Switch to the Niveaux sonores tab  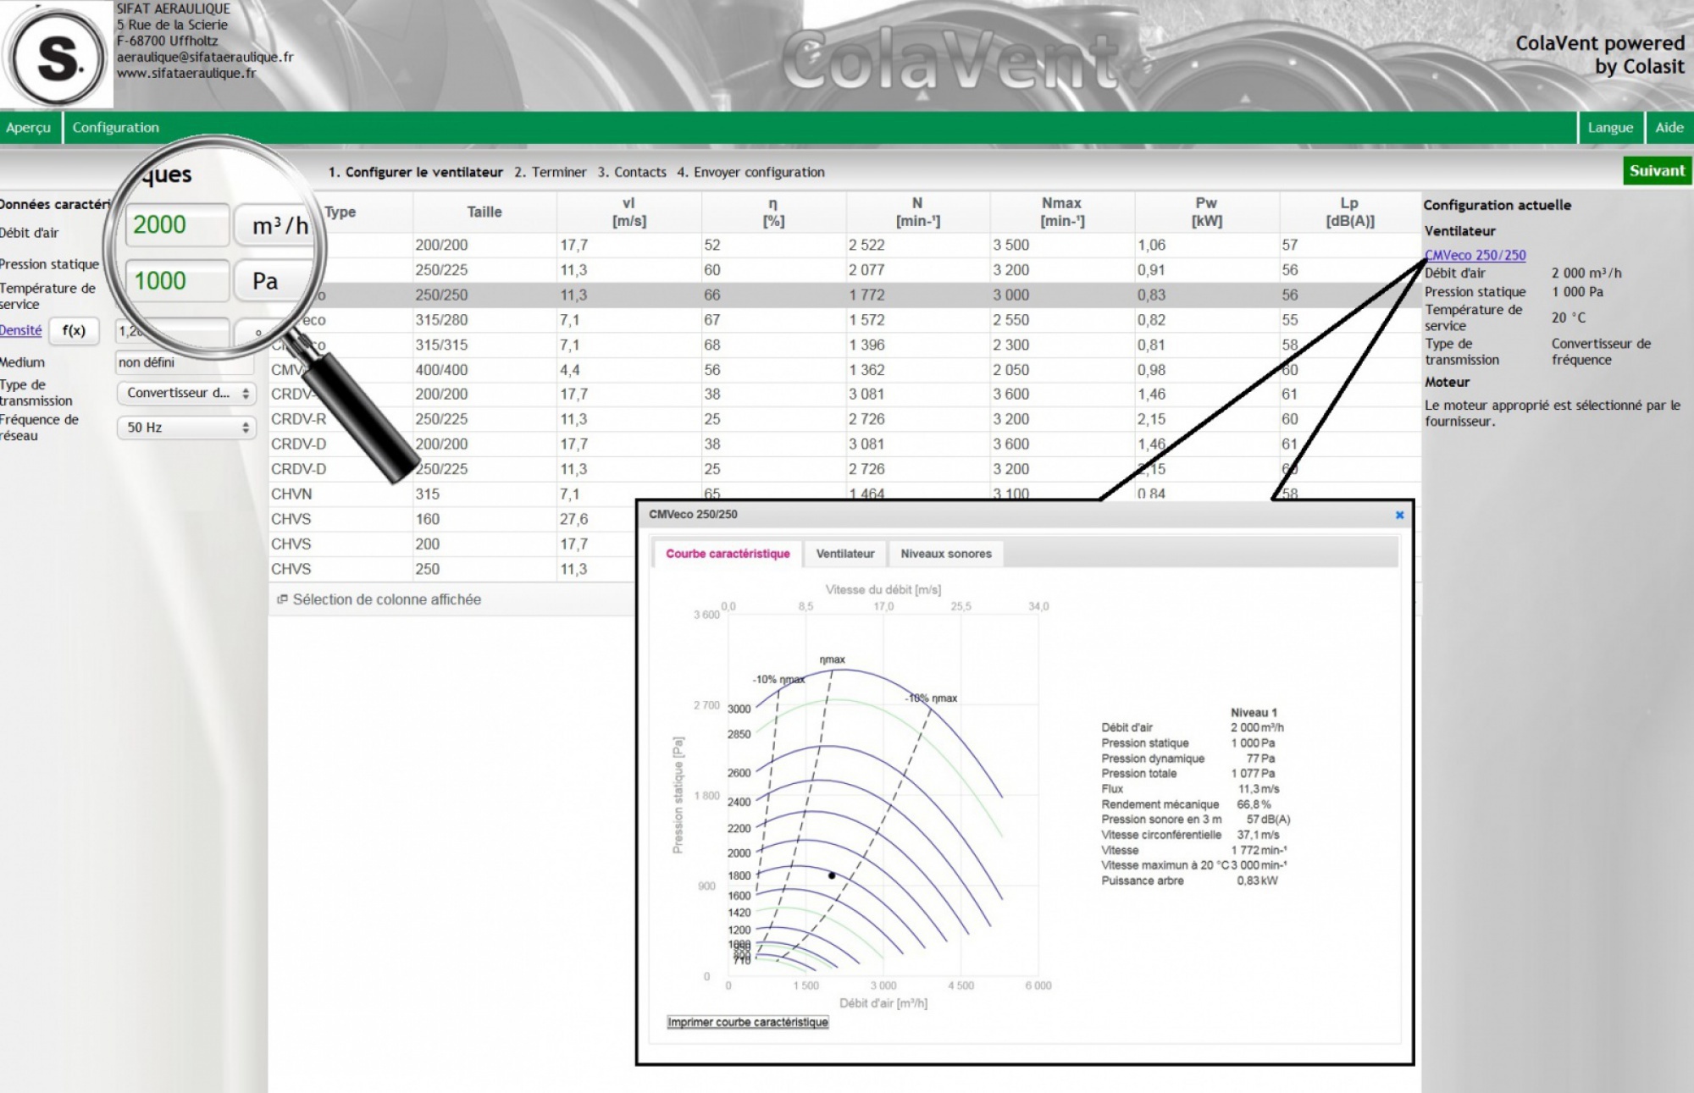(x=946, y=554)
